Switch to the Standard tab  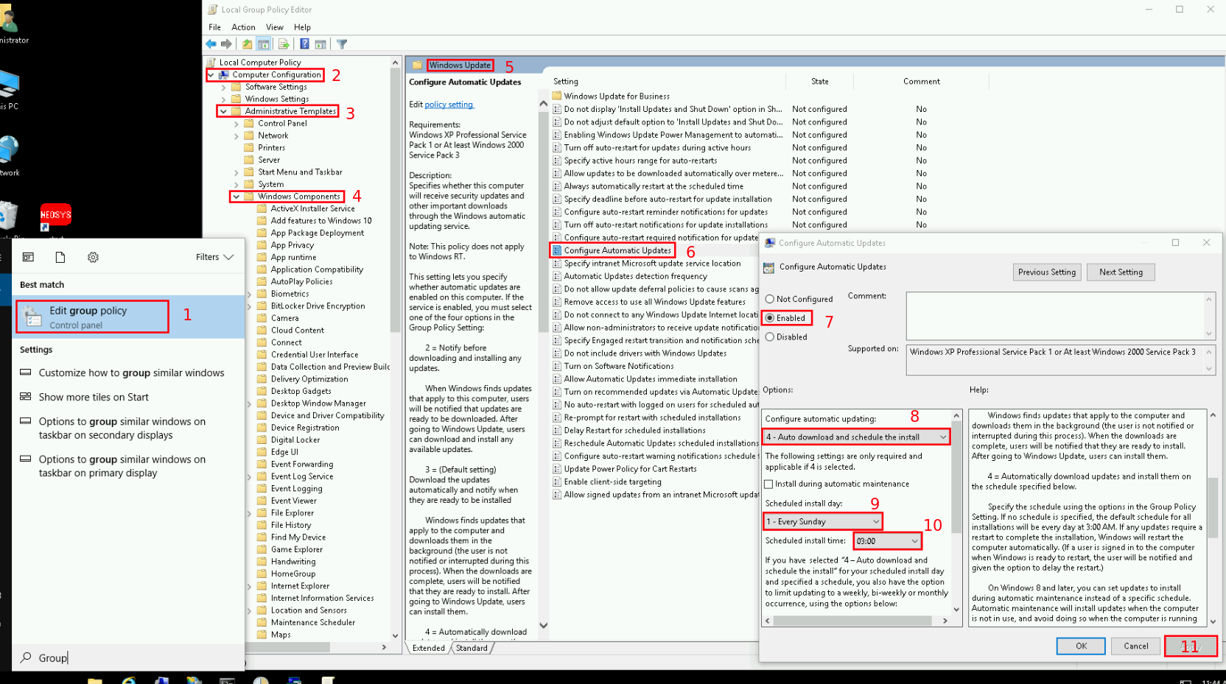(472, 648)
